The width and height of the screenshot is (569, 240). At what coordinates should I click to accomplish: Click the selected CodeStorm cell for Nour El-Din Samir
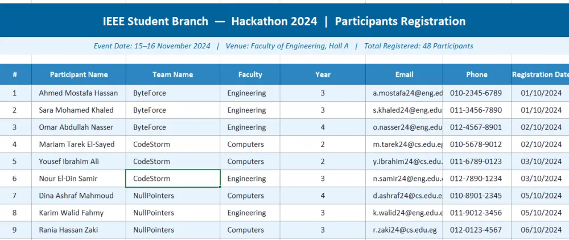(x=173, y=179)
